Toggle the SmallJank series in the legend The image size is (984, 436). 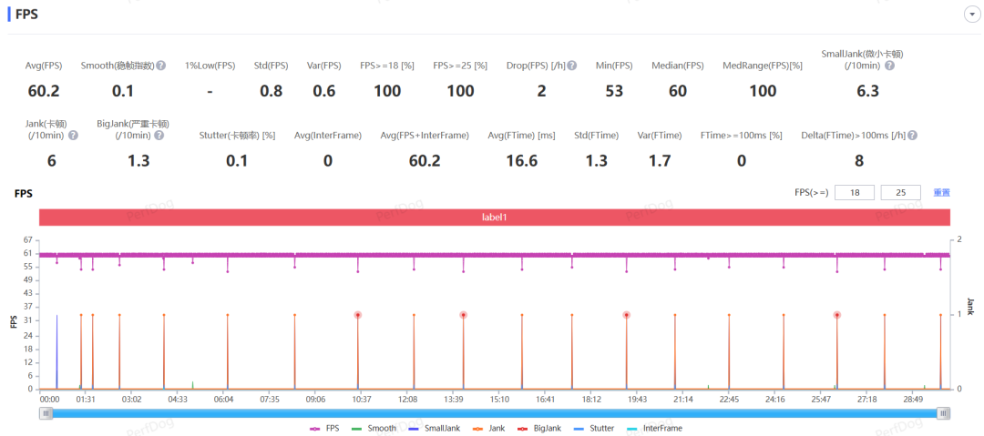click(435, 429)
